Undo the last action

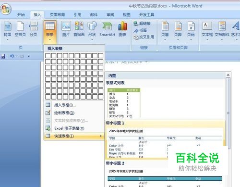tap(12, 56)
